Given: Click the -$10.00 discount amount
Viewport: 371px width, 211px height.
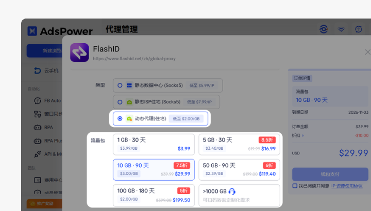Looking at the screenshot, I should pyautogui.click(x=362, y=136).
